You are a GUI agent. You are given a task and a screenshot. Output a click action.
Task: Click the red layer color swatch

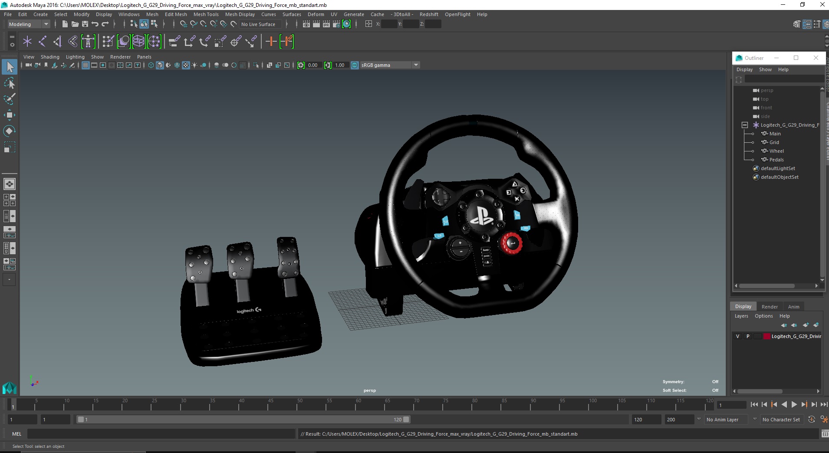(x=767, y=336)
